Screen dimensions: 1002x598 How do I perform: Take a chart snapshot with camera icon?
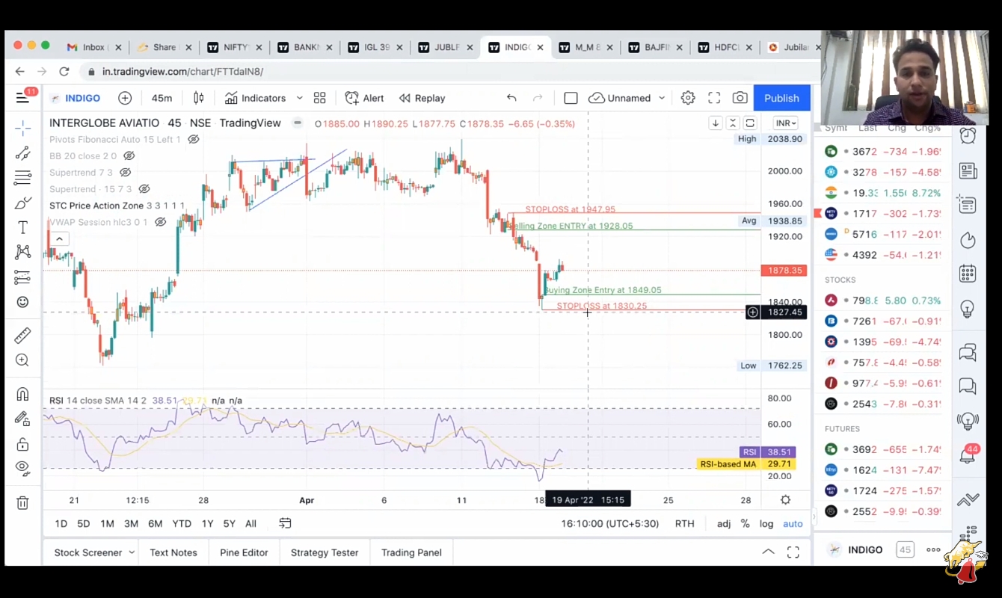[x=740, y=98]
